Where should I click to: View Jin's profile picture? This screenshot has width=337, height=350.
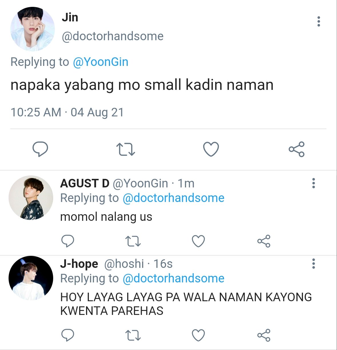[x=32, y=29]
